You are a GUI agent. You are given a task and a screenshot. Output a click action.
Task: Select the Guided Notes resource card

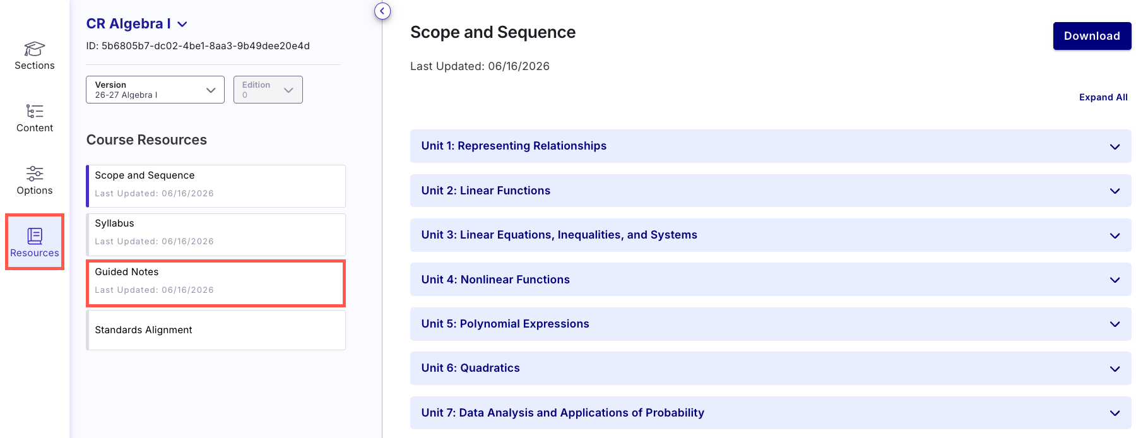216,283
